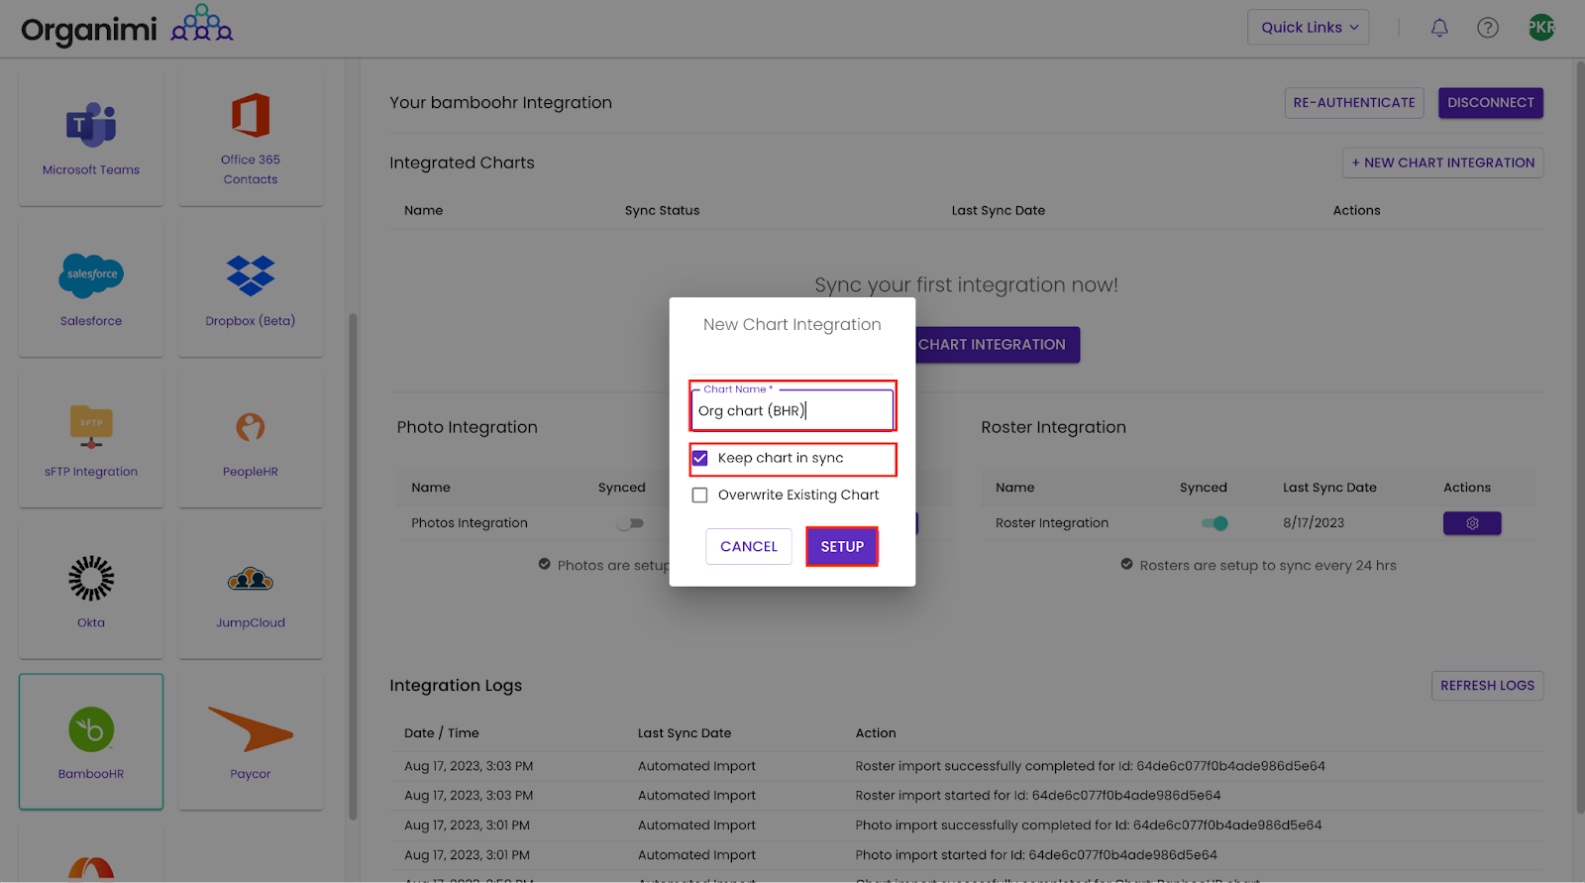Click Roster Integration row name
The height and width of the screenshot is (883, 1585).
tap(1052, 523)
